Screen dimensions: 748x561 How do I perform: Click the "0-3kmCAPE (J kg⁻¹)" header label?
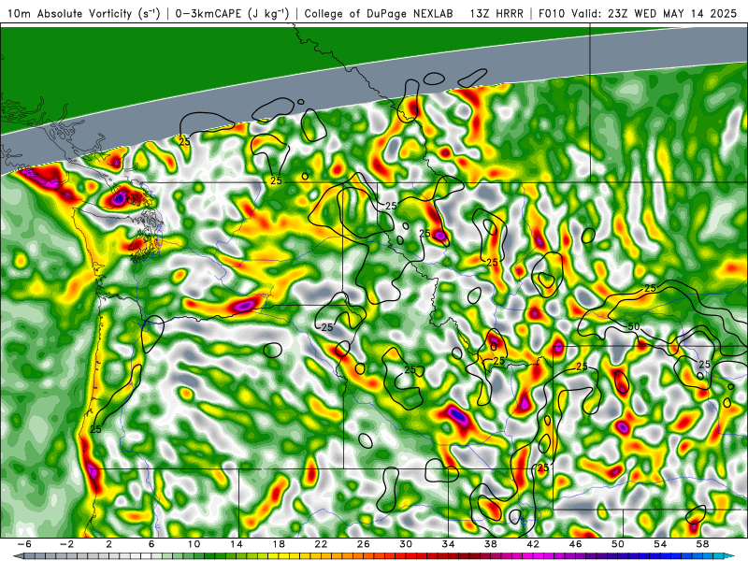[x=232, y=13]
